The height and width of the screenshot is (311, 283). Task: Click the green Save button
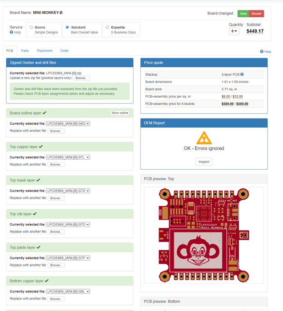click(243, 14)
